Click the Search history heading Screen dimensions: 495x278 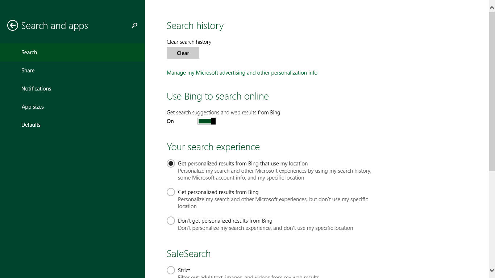click(195, 26)
